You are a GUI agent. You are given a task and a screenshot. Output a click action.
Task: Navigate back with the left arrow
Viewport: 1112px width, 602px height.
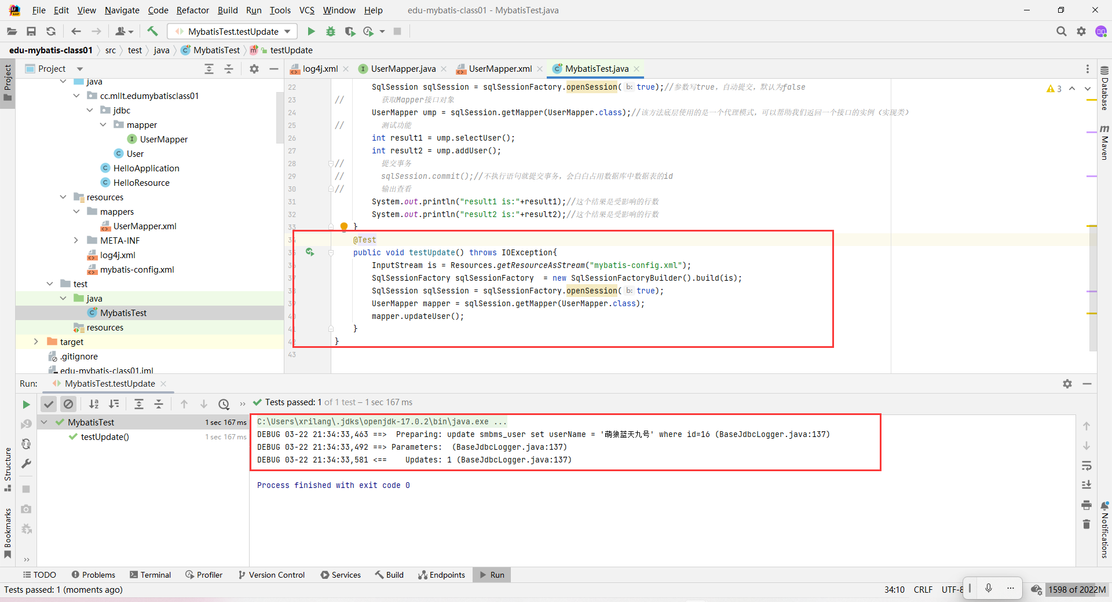click(x=76, y=31)
